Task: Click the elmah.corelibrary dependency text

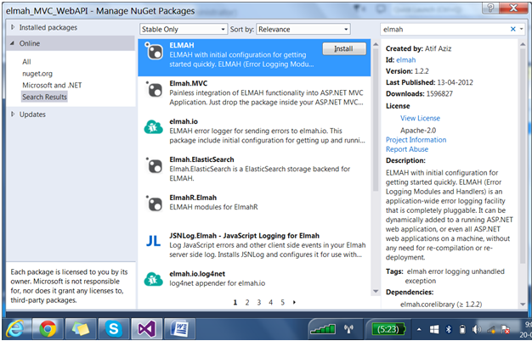Action: coord(441,304)
